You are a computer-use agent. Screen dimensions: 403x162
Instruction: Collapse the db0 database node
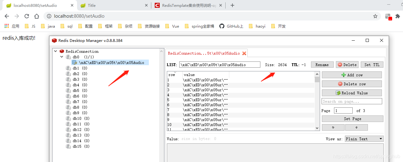(62, 57)
